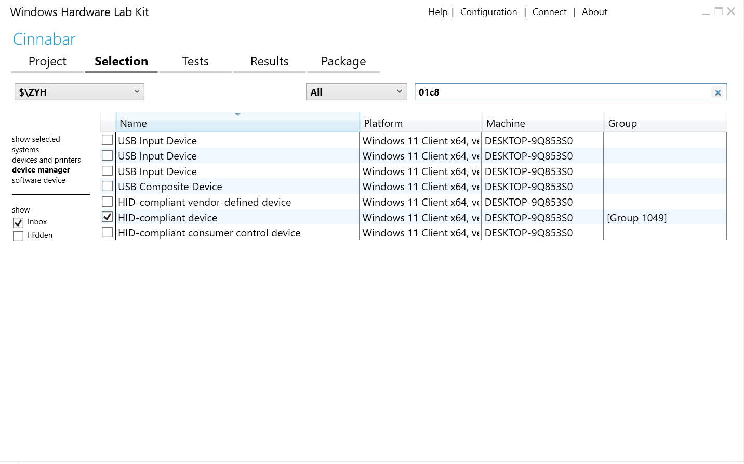Choose the show selected view
The image size is (744, 464).
tap(36, 139)
